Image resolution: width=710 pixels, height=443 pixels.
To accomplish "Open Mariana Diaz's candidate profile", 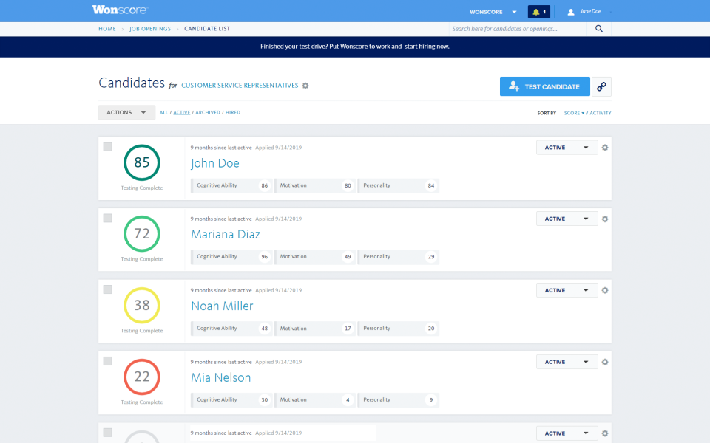I will [x=226, y=233].
